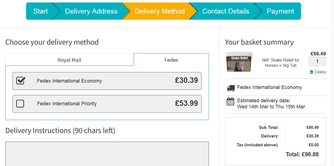The image size is (334, 166).
Task: Click the basket quantity field
Action: pos(317,61)
